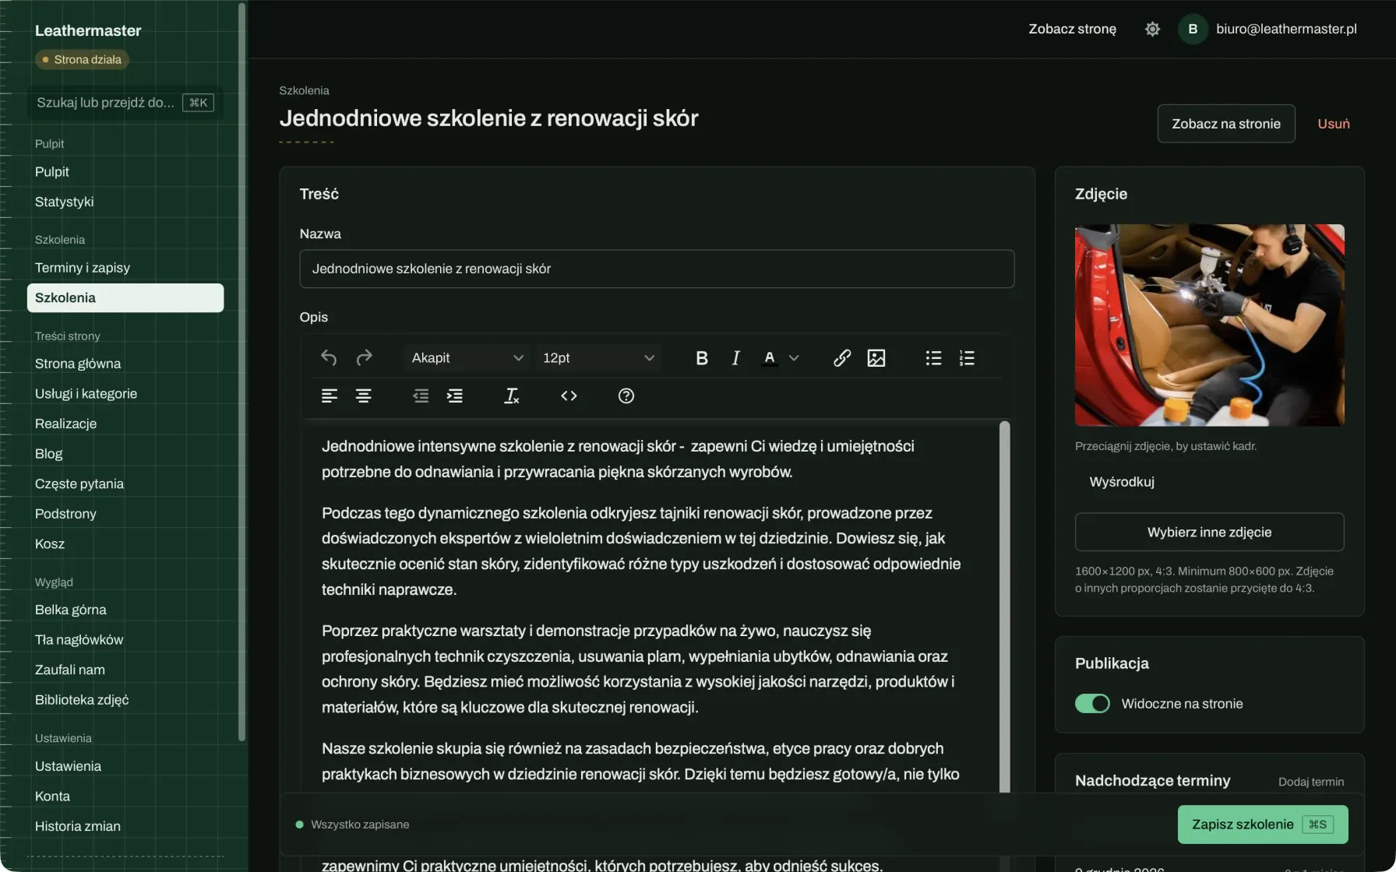Expand the text color chevron
The image size is (1396, 872).
pyautogui.click(x=794, y=358)
